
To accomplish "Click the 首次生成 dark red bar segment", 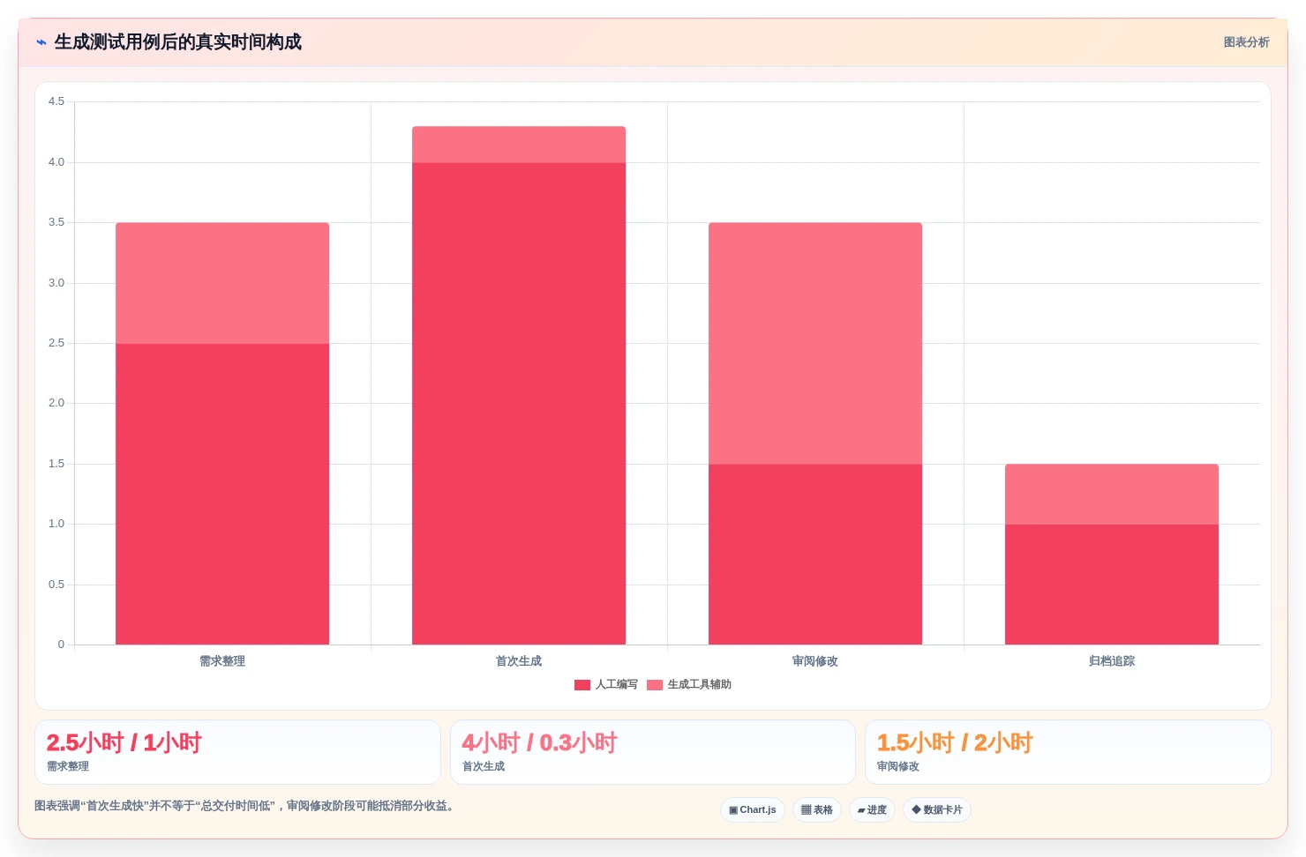I will 519,404.
